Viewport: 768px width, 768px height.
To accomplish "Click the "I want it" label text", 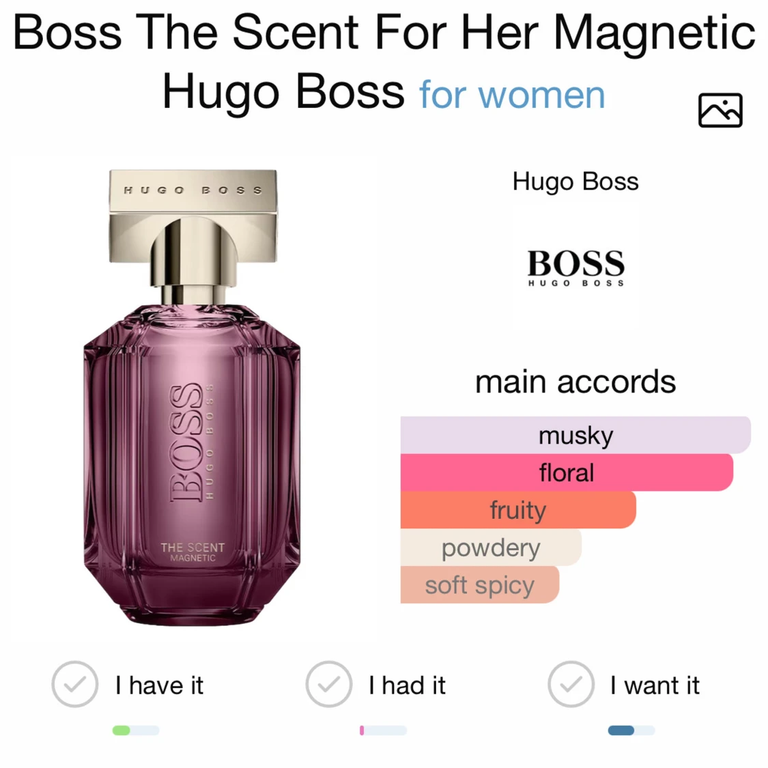I will coord(655,685).
